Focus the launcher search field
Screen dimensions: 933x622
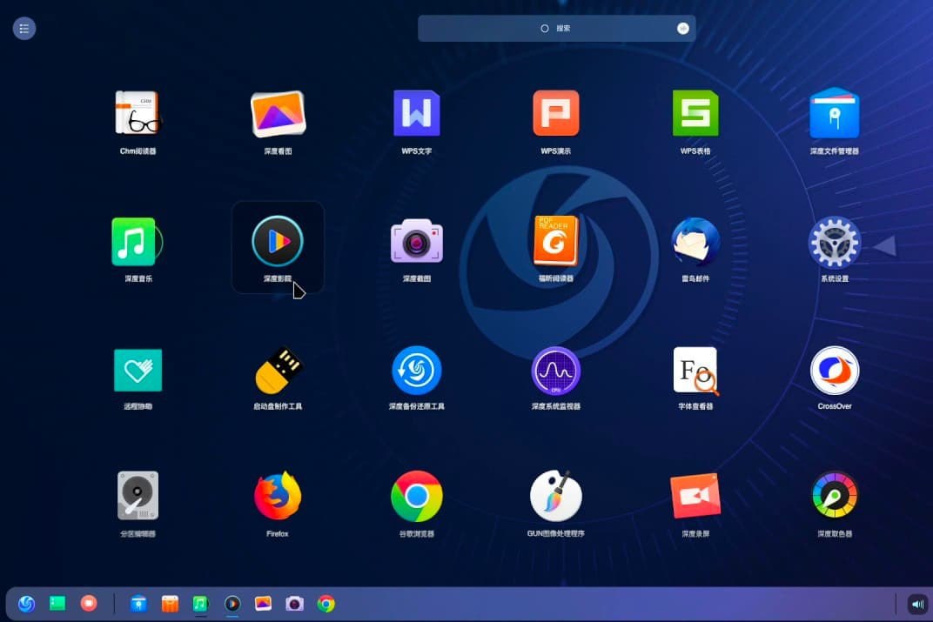coord(556,28)
